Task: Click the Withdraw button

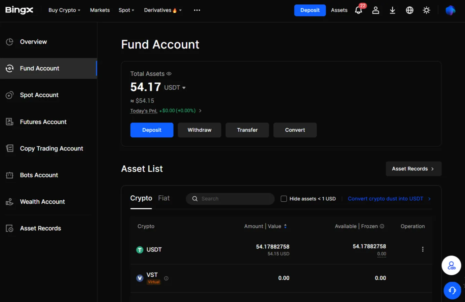Action: (x=199, y=130)
